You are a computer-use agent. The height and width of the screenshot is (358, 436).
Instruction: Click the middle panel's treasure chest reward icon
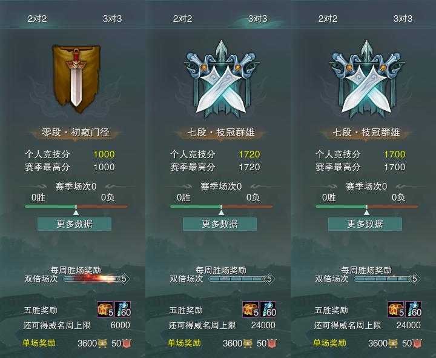[251, 309]
